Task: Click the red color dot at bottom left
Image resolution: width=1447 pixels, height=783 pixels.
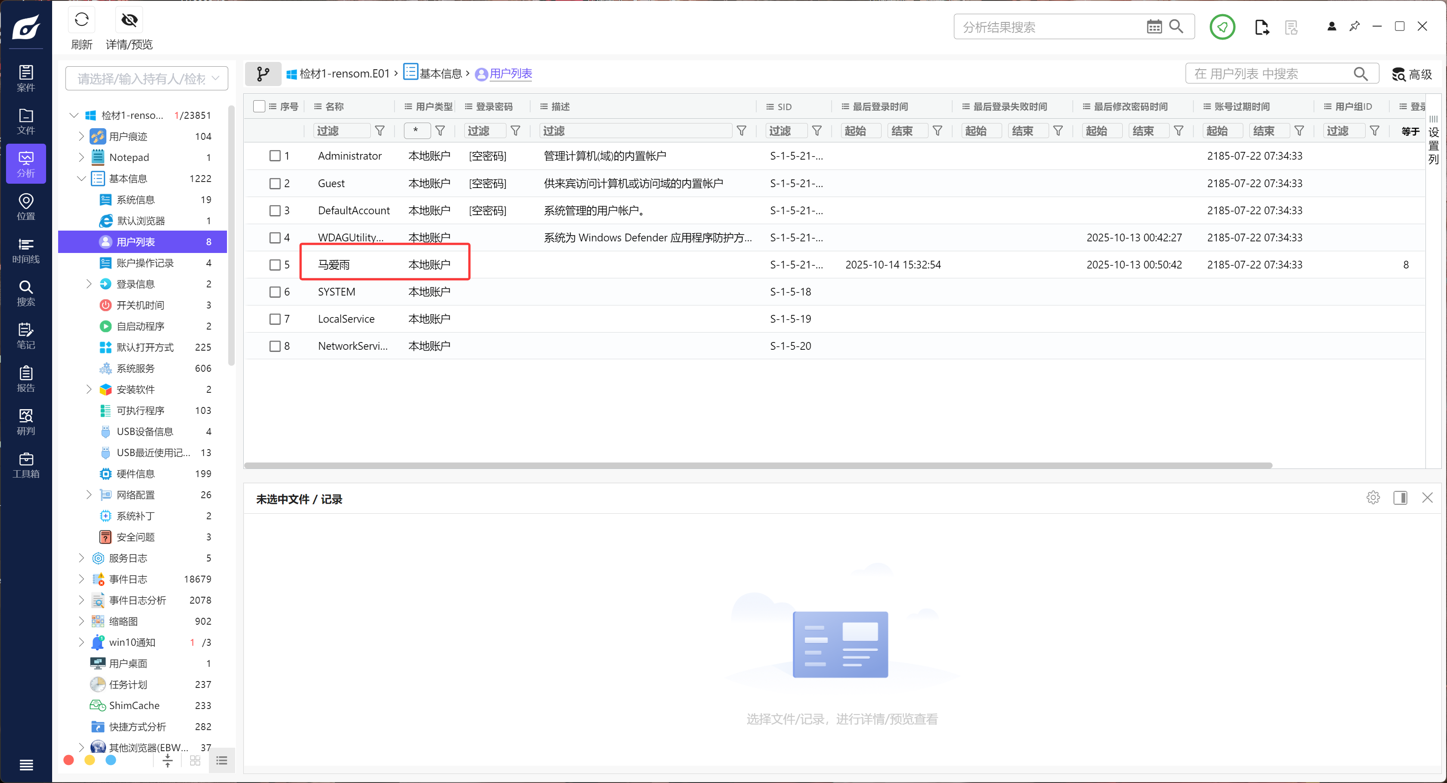Action: pyautogui.click(x=68, y=760)
